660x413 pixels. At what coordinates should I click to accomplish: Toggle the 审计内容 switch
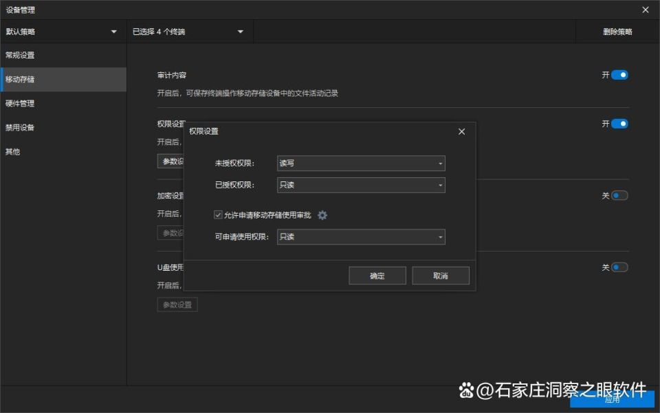tap(619, 75)
